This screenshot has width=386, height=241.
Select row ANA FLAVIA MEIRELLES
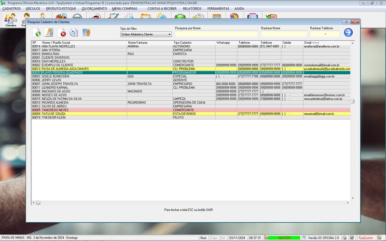pyautogui.click(x=191, y=46)
